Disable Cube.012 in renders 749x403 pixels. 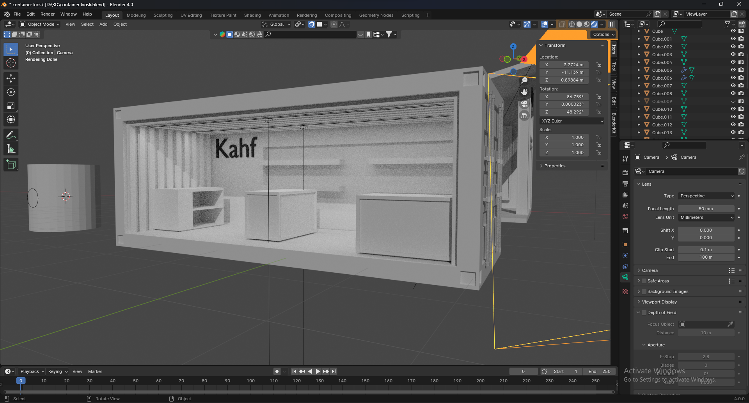(741, 125)
